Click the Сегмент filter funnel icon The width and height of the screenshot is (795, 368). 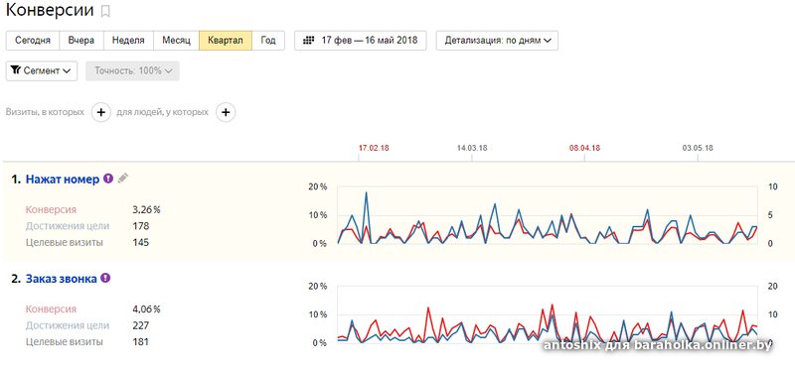coord(15,70)
